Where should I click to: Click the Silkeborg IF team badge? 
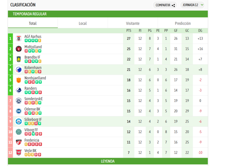(19, 122)
